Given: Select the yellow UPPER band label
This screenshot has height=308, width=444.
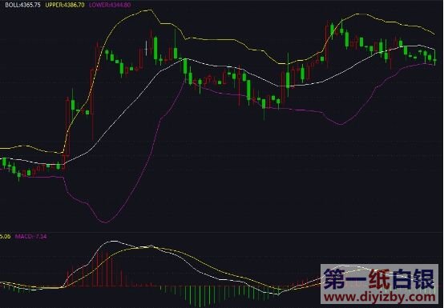Looking at the screenshot, I should tap(65, 5).
